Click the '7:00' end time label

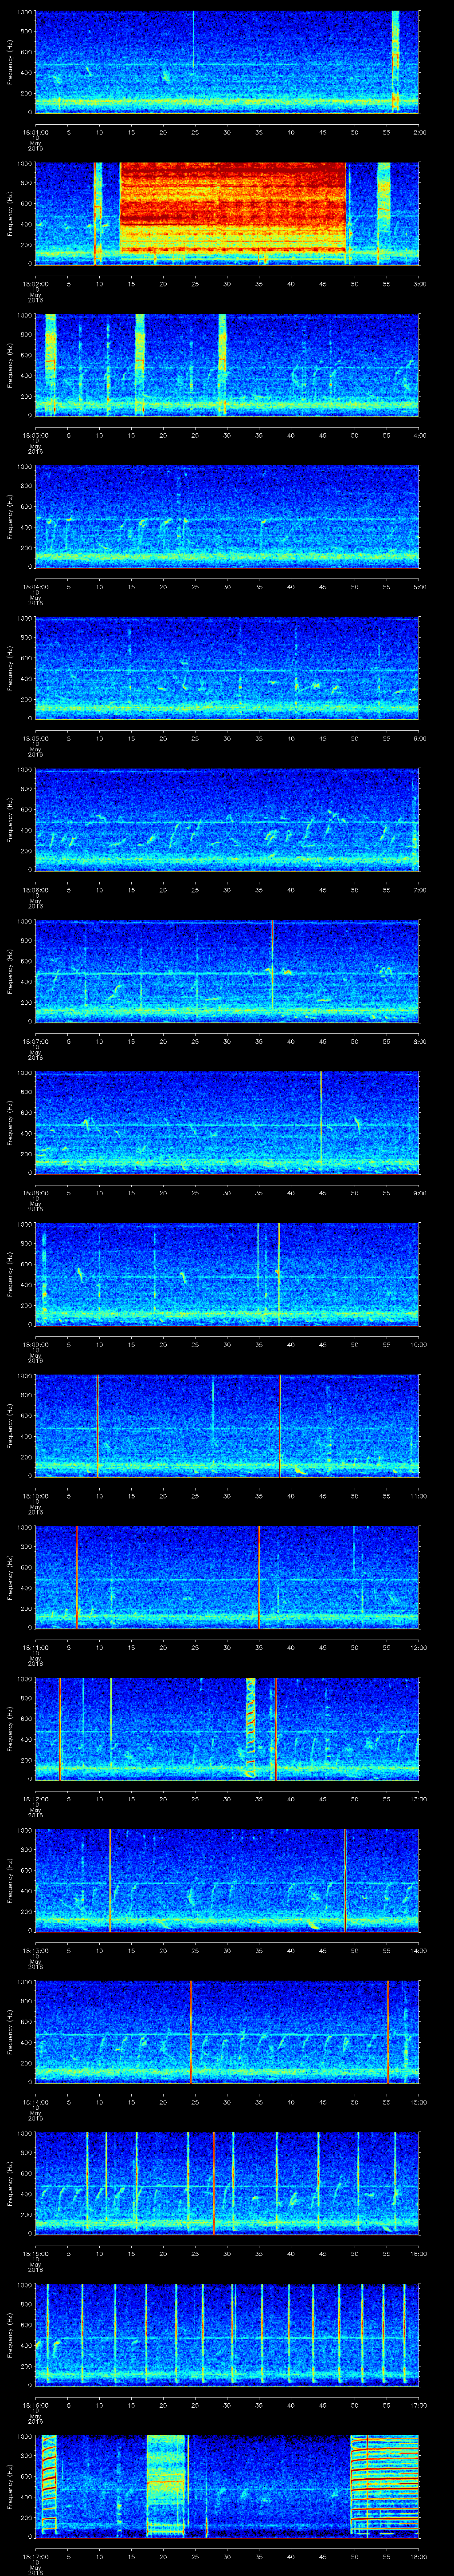click(x=420, y=890)
